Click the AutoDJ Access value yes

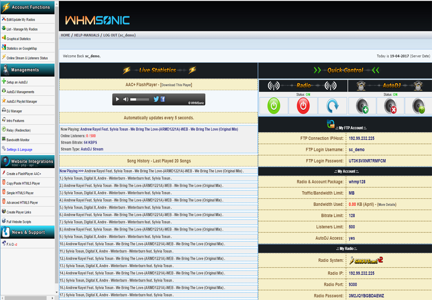tap(352, 238)
